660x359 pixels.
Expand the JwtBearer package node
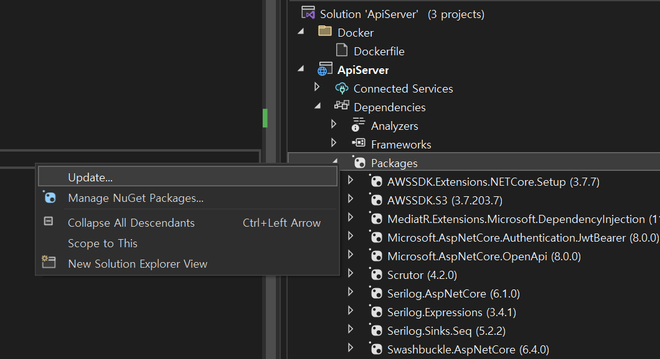pyautogui.click(x=350, y=236)
